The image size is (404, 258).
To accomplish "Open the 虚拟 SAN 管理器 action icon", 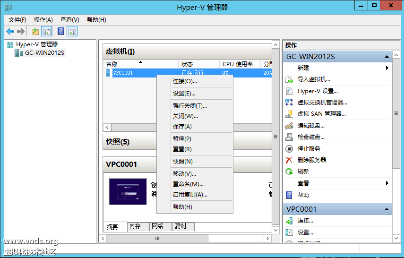I will click(x=289, y=114).
